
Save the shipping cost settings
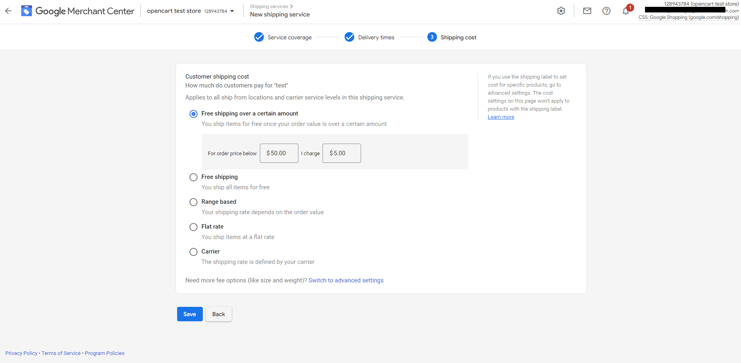pos(190,314)
